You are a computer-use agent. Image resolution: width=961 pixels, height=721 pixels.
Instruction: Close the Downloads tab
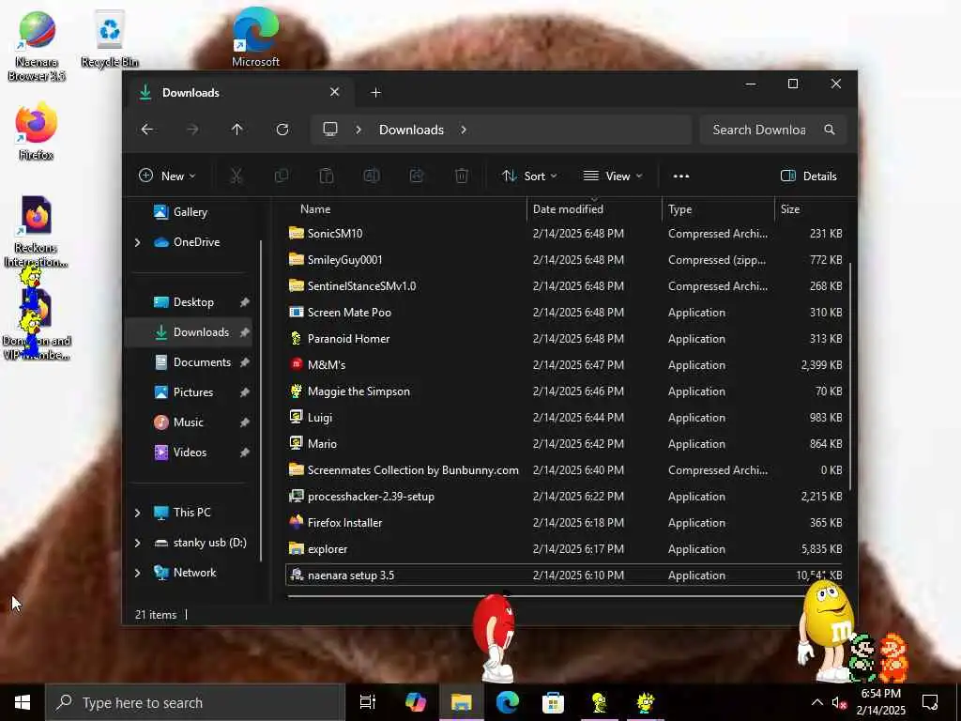pyautogui.click(x=335, y=92)
